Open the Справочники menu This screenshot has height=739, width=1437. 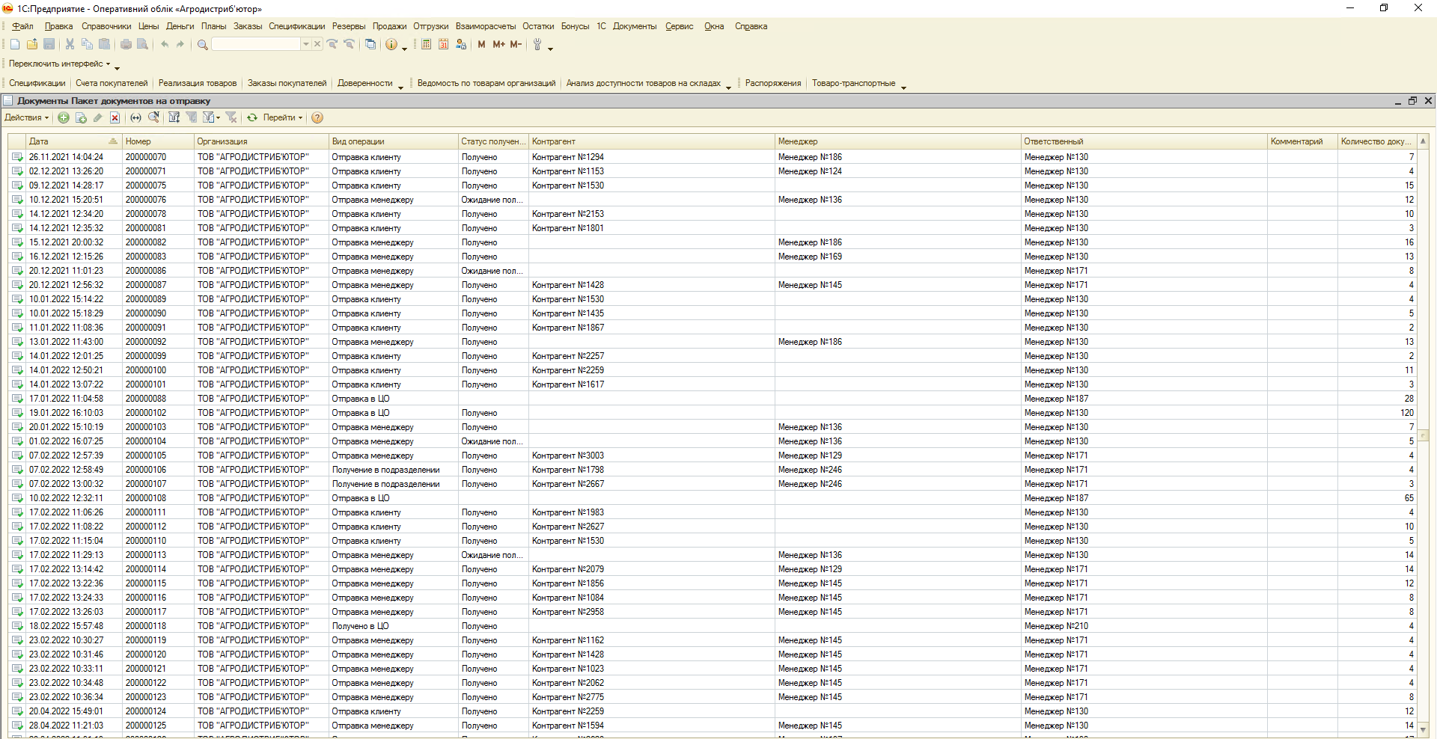[x=106, y=26]
